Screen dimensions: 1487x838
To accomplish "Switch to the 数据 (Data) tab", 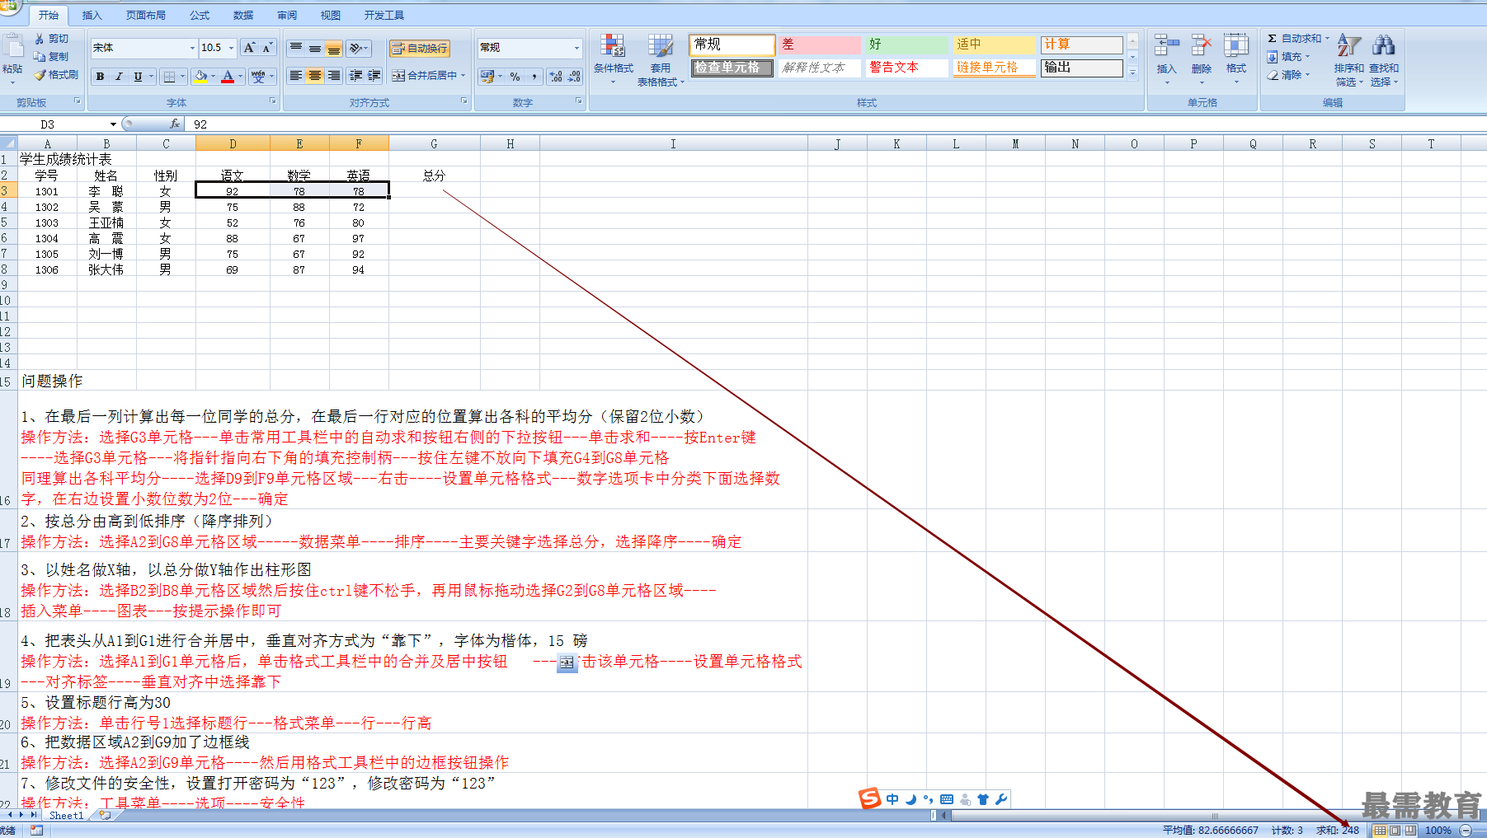I will click(243, 16).
